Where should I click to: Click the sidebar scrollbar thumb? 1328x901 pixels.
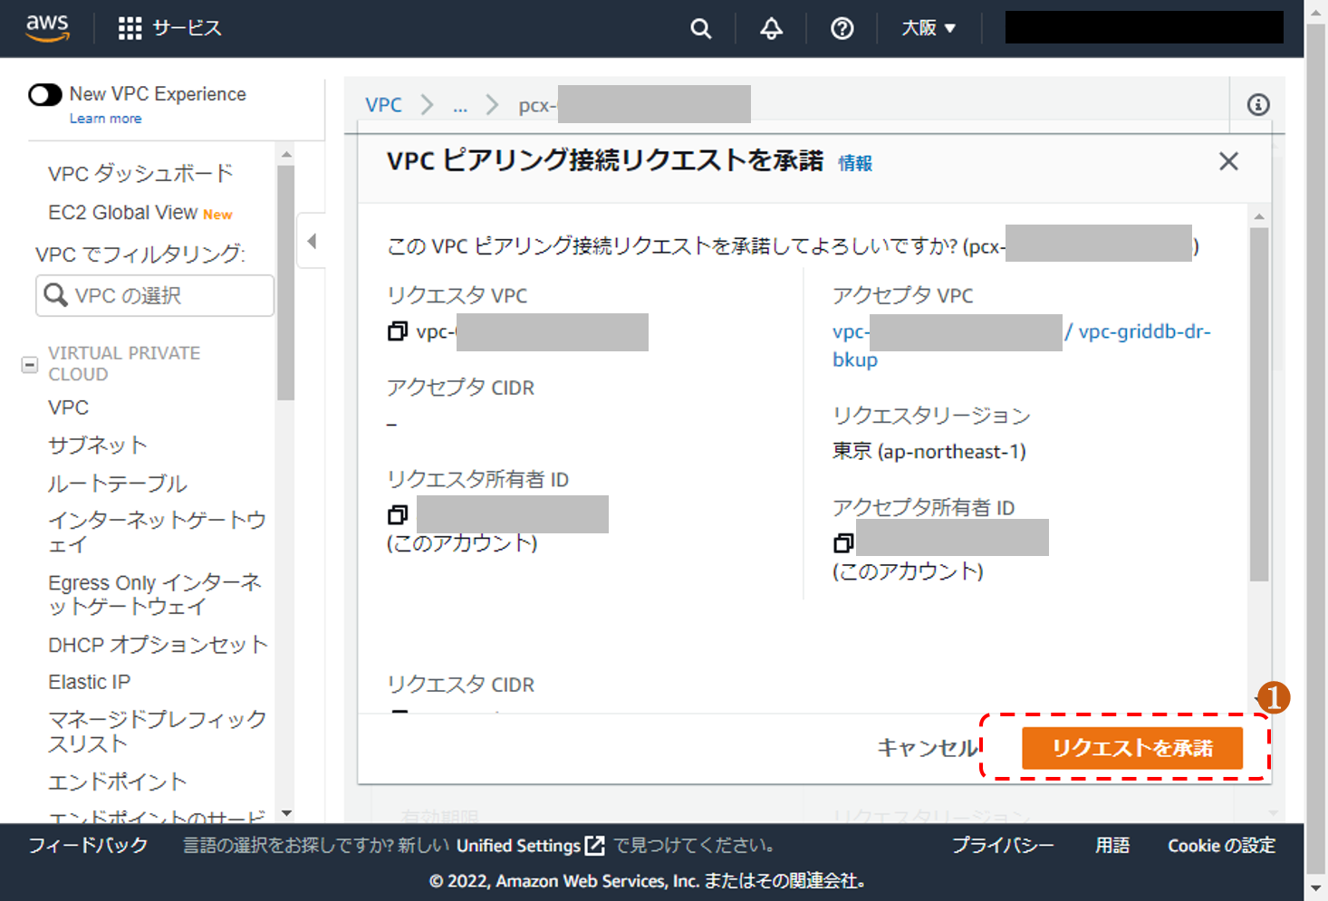(285, 283)
